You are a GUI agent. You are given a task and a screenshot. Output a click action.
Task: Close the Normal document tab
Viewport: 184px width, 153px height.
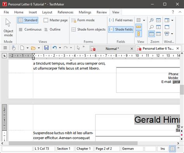pyautogui.click(x=132, y=49)
